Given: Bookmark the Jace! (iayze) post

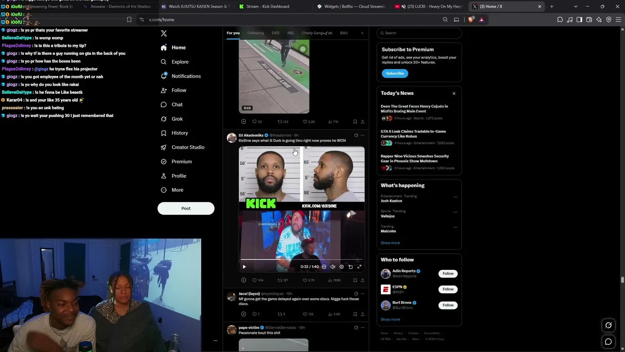Looking at the screenshot, I should [355, 314].
